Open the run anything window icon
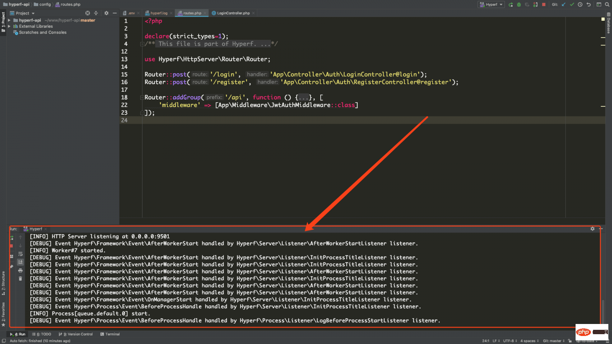612x344 pixels. click(599, 4)
